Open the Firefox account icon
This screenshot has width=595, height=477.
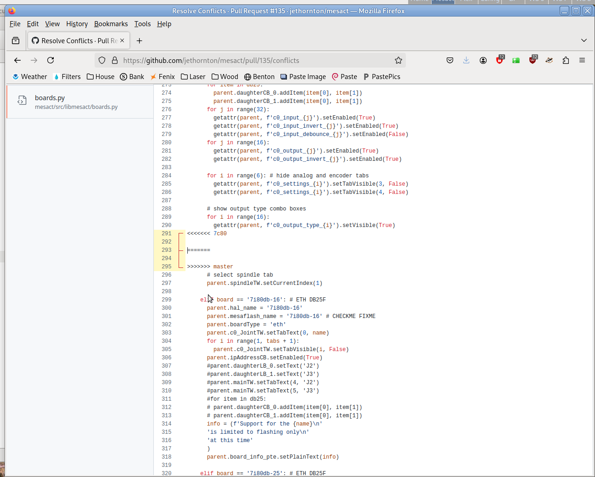483,60
